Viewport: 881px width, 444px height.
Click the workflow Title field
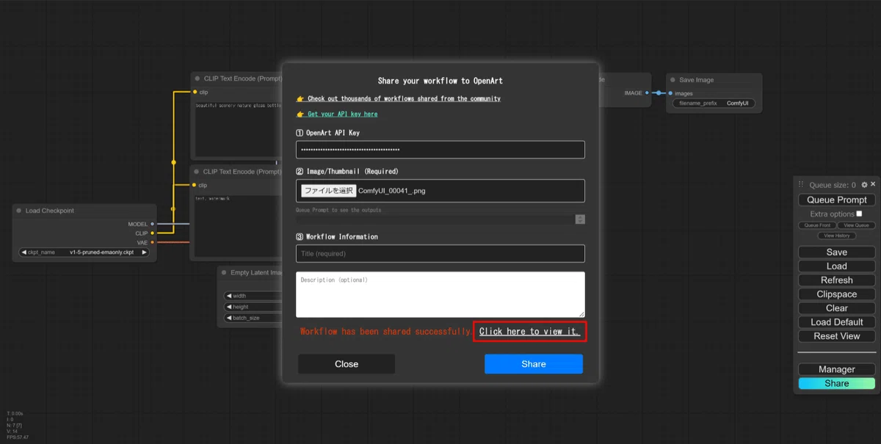pyautogui.click(x=440, y=253)
